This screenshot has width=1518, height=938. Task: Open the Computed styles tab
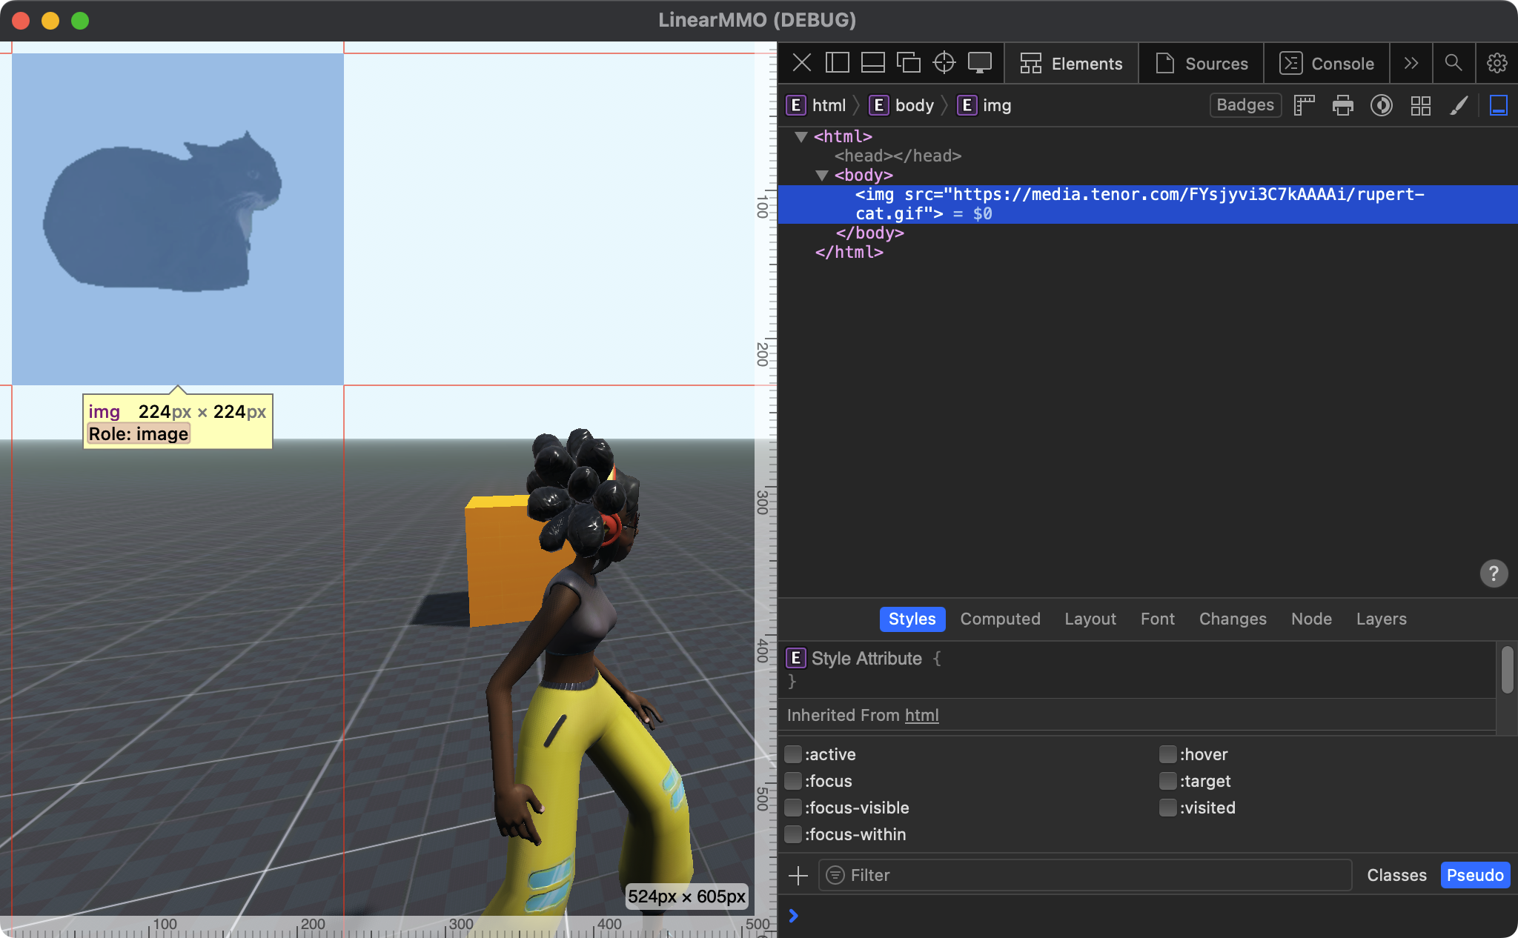point(1000,619)
